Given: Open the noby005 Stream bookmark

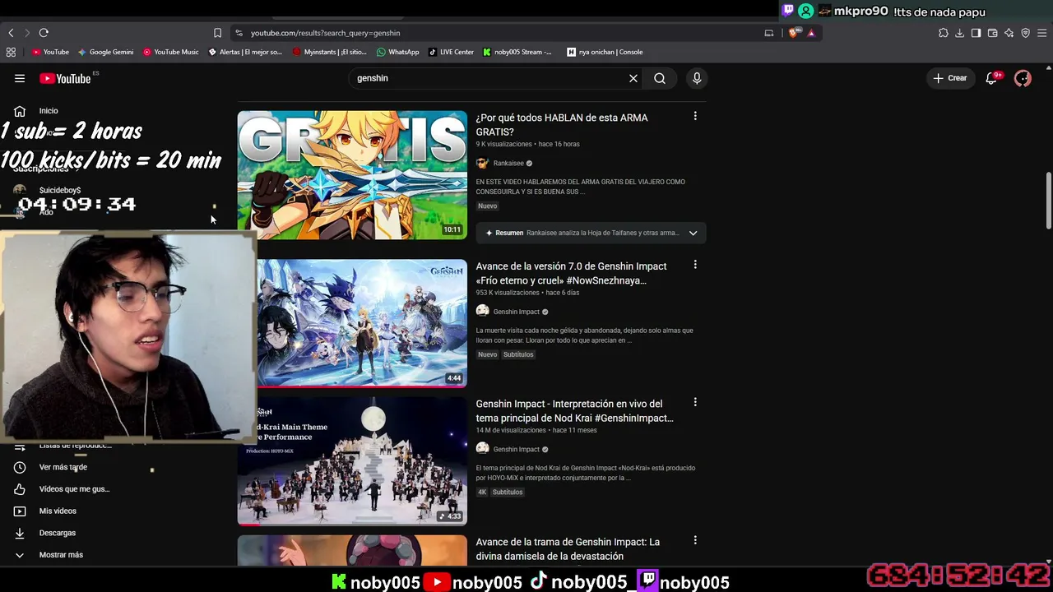Looking at the screenshot, I should pos(517,52).
